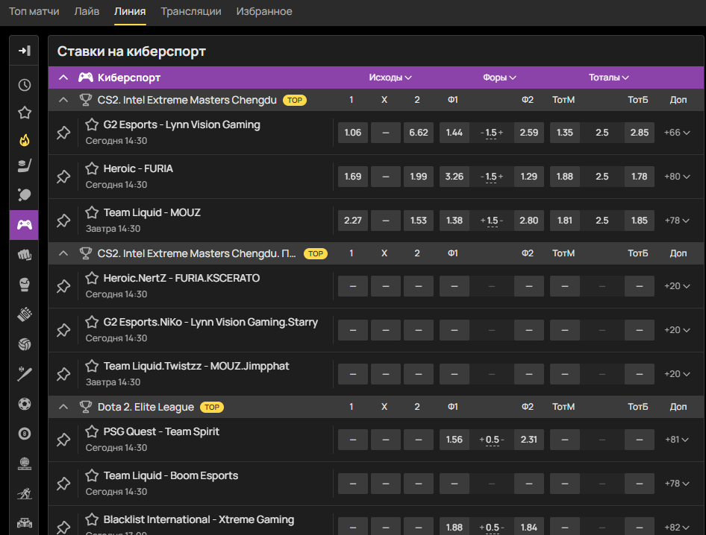Pin the Team Liquid - Boom Esports match

63,484
